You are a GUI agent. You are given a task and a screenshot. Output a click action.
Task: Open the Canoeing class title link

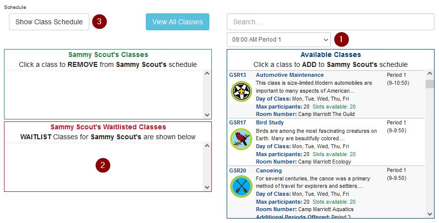coord(269,170)
